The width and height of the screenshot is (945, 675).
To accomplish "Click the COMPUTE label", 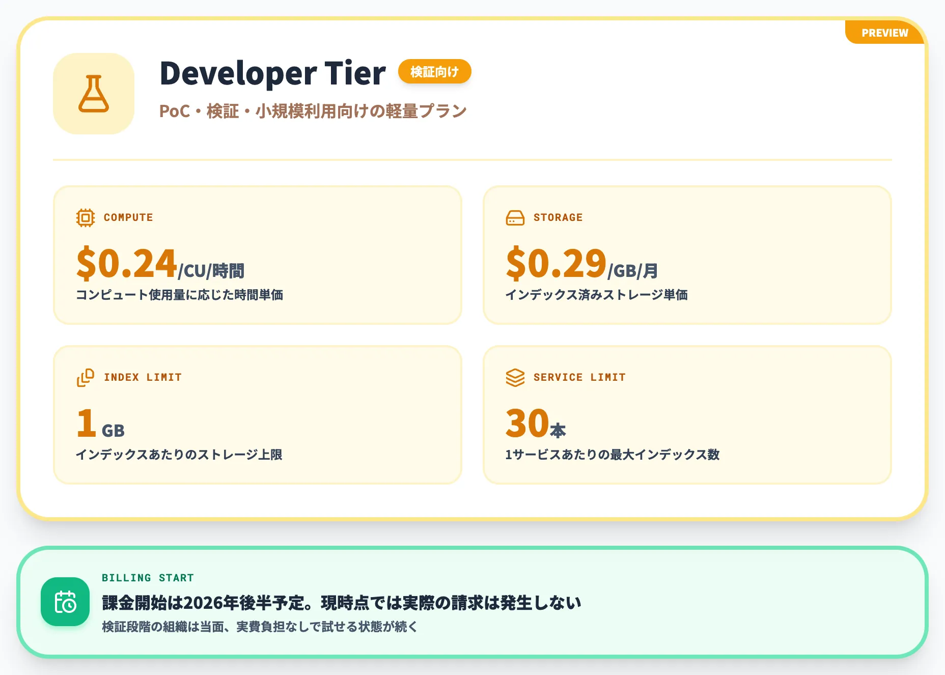I will coord(128,217).
